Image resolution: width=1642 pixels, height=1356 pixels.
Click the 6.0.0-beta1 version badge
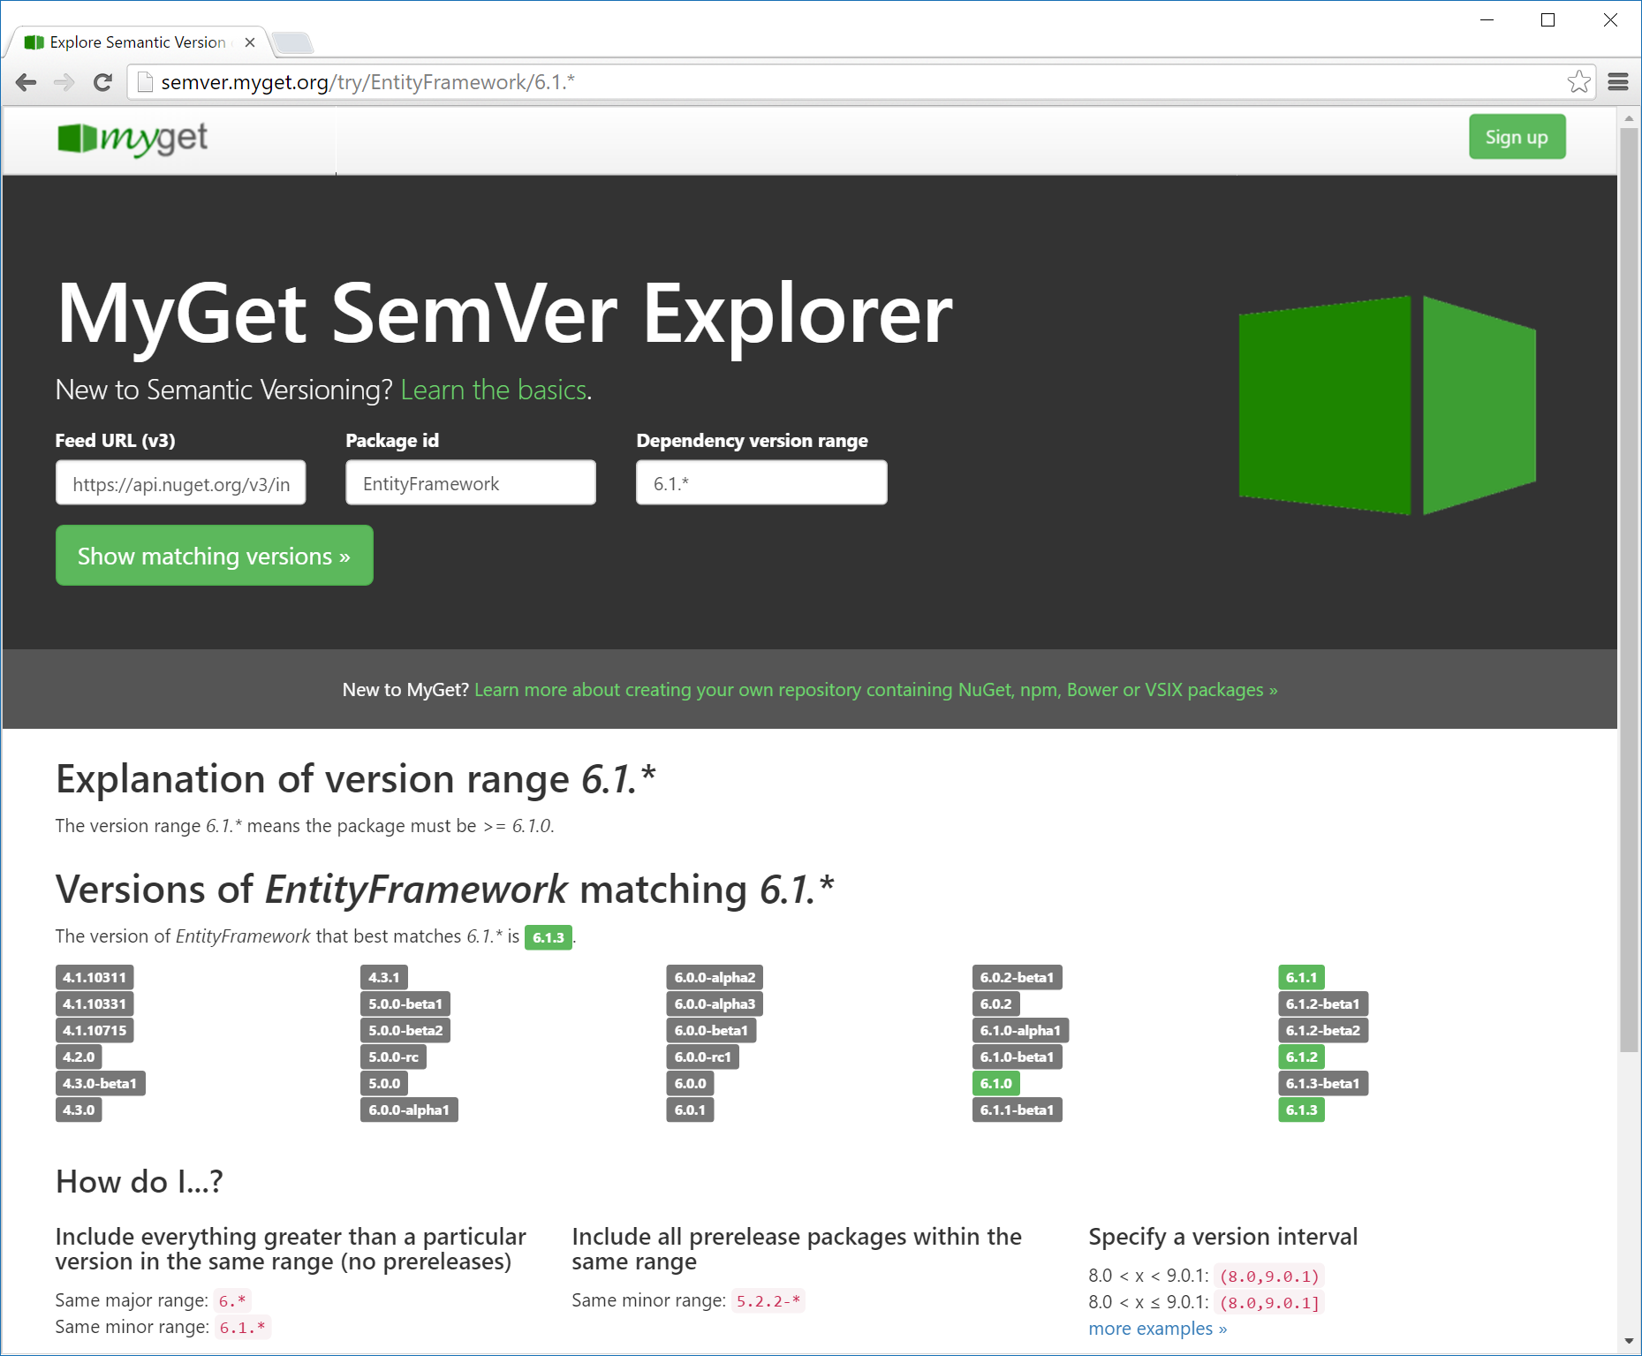(711, 1030)
